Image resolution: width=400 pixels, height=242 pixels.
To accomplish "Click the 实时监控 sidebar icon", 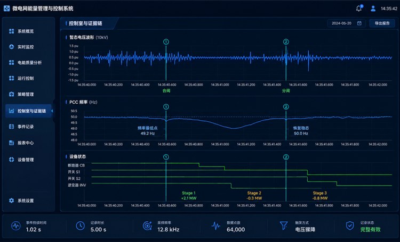I will [12, 47].
